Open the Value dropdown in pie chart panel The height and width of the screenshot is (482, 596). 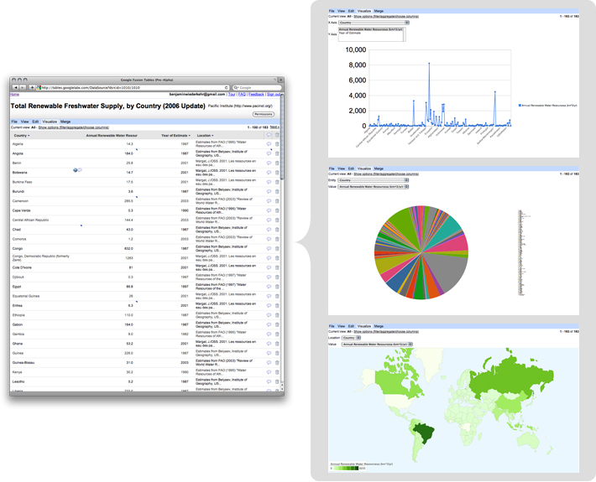click(374, 187)
